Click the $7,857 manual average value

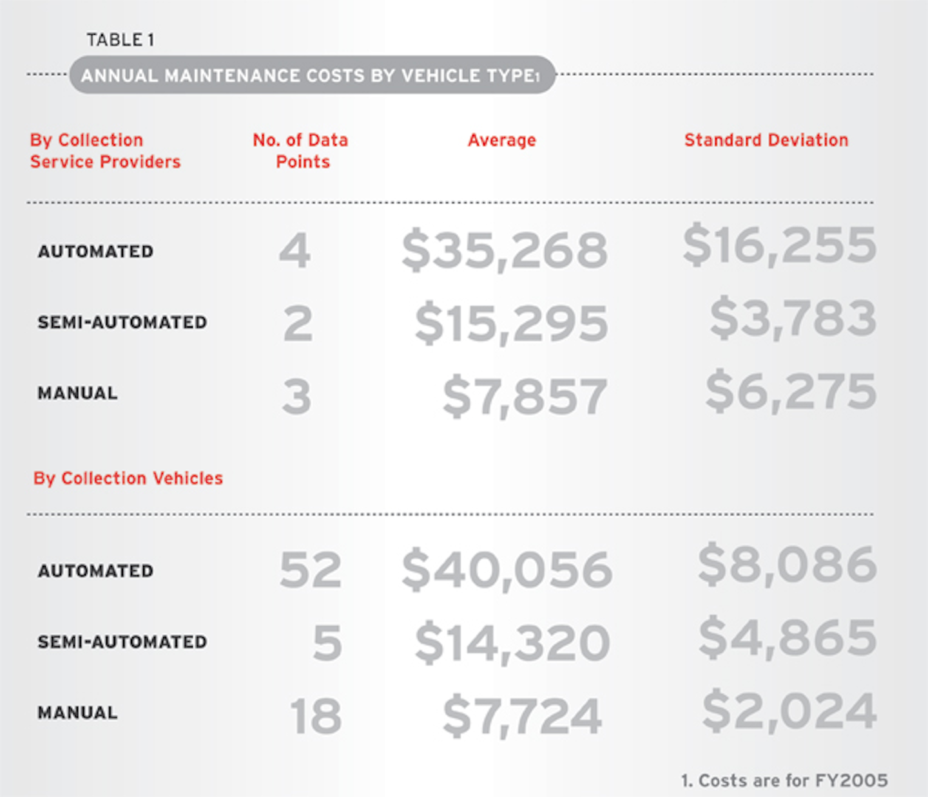(x=525, y=396)
